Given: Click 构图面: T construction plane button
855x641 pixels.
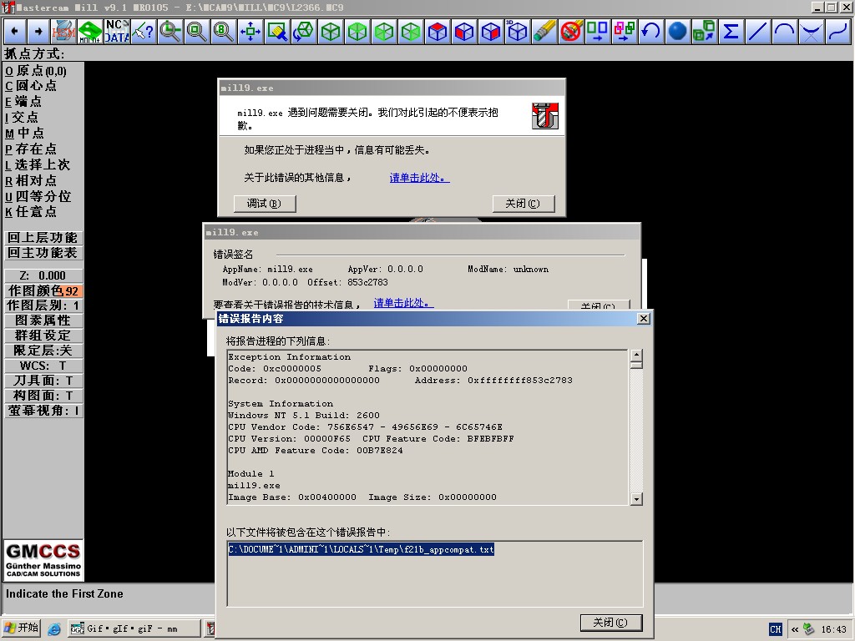Looking at the screenshot, I should [43, 396].
